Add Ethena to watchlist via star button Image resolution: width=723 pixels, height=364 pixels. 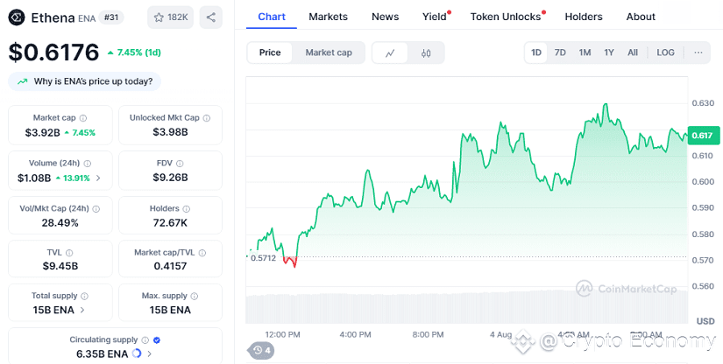[170, 17]
